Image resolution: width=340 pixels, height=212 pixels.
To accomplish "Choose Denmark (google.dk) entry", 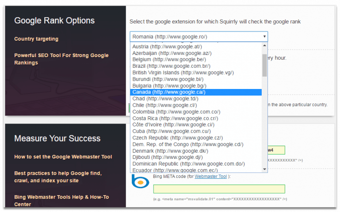I will [196, 151].
